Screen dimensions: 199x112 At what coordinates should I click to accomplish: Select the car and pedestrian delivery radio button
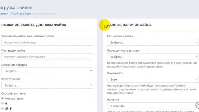coord(2,108)
